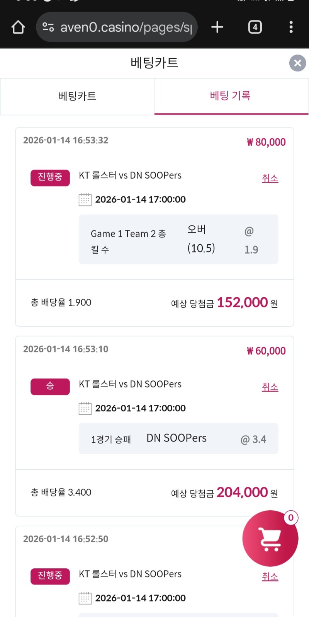
Task: Click 취소 on the 16:52:50 bet
Action: [x=270, y=576]
